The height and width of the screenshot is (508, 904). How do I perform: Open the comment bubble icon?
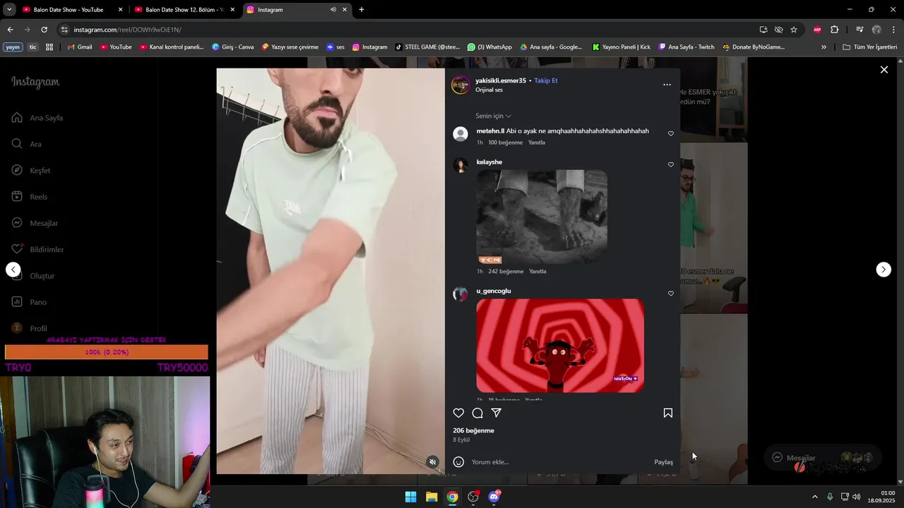477,413
